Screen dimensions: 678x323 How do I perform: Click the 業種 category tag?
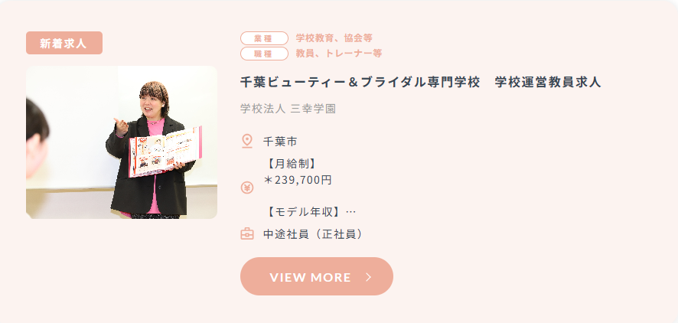click(264, 38)
